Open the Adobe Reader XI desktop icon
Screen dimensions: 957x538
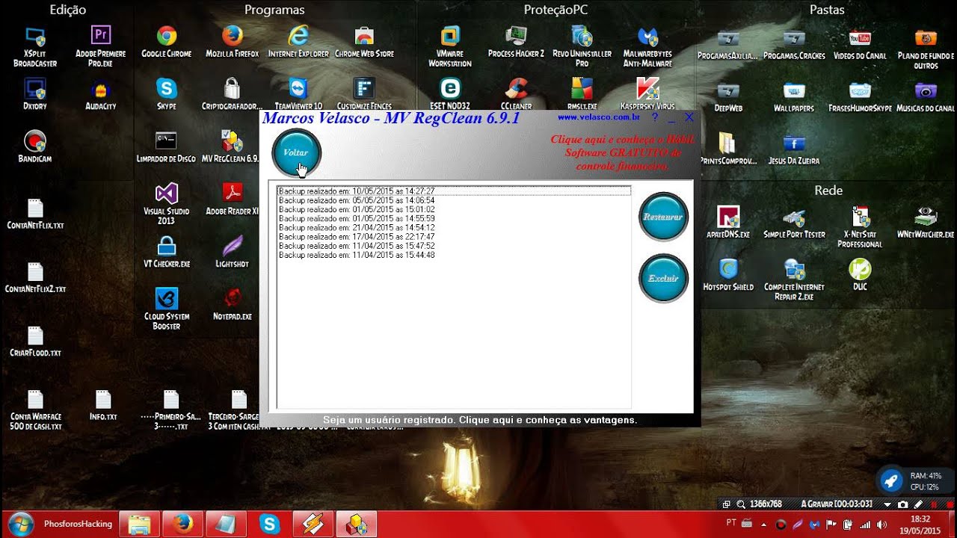tap(233, 199)
